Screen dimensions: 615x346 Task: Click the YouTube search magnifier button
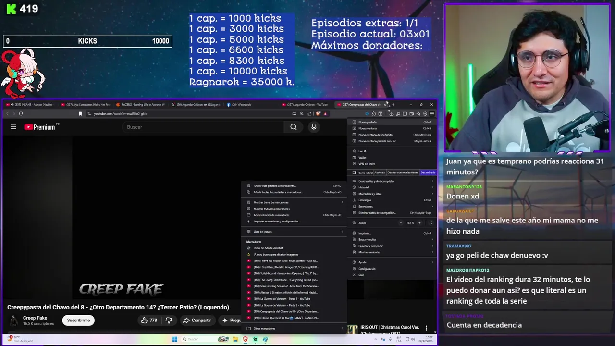294,127
